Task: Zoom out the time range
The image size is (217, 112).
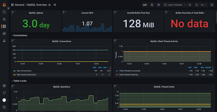Action: tap(190, 5)
